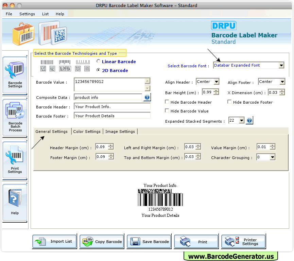Screen dimensions: 294x261
Task: Click the generated barcode preview image
Action: (x=160, y=197)
